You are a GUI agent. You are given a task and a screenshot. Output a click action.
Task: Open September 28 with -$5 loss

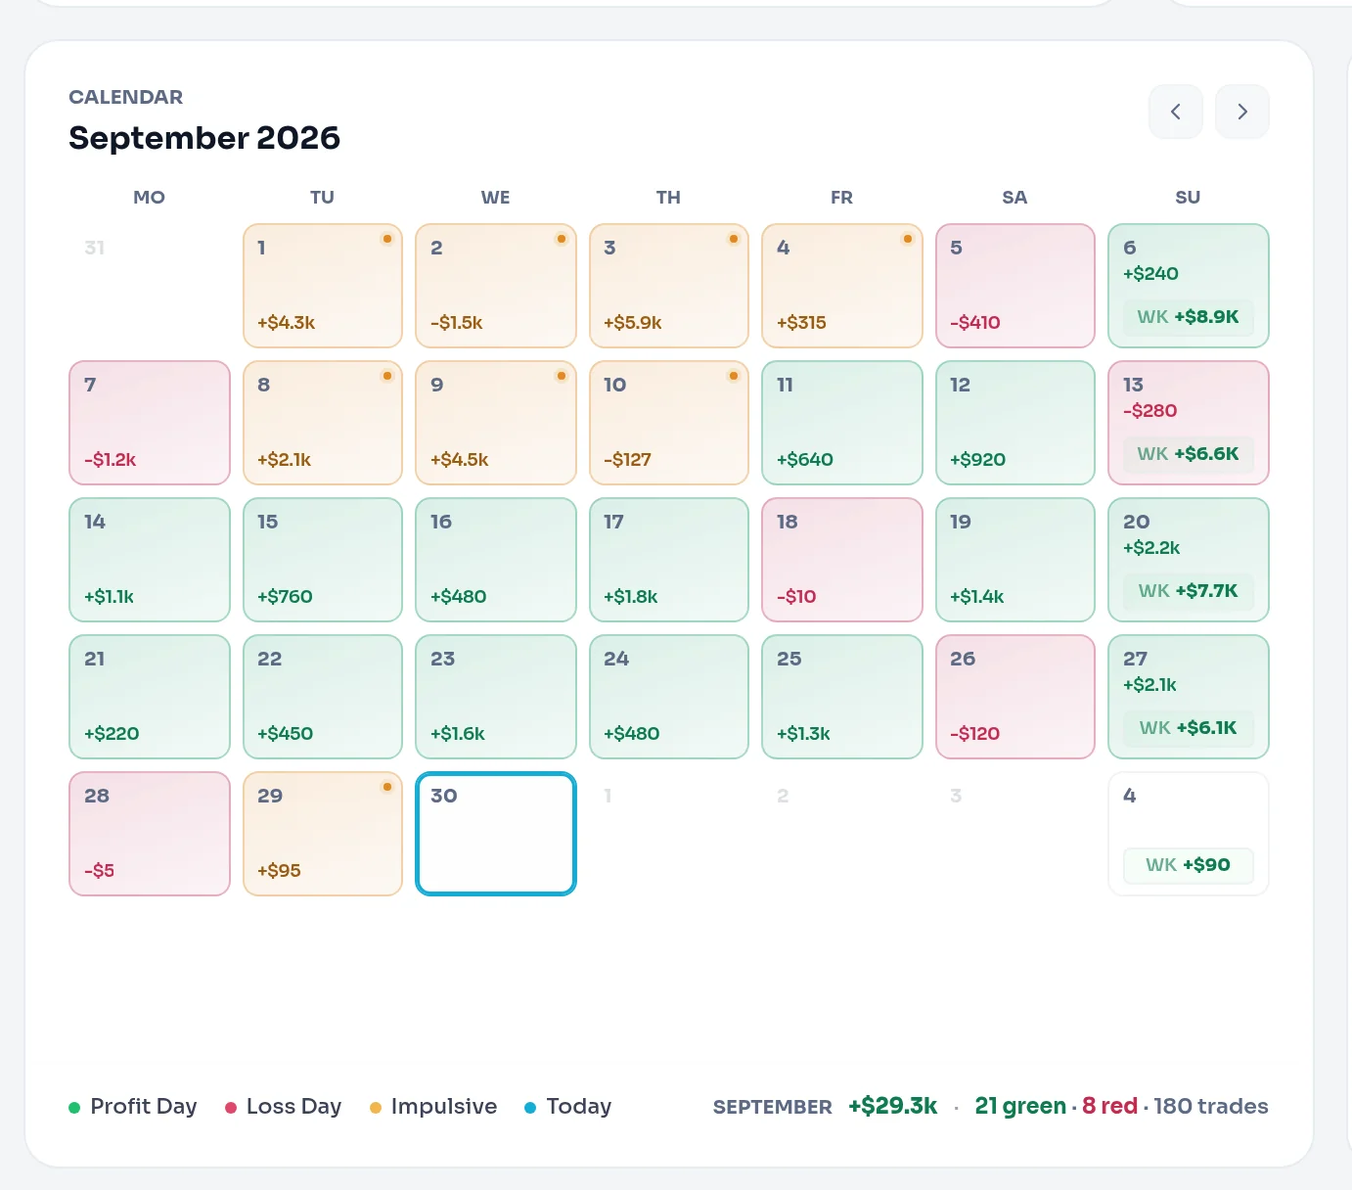(x=150, y=834)
